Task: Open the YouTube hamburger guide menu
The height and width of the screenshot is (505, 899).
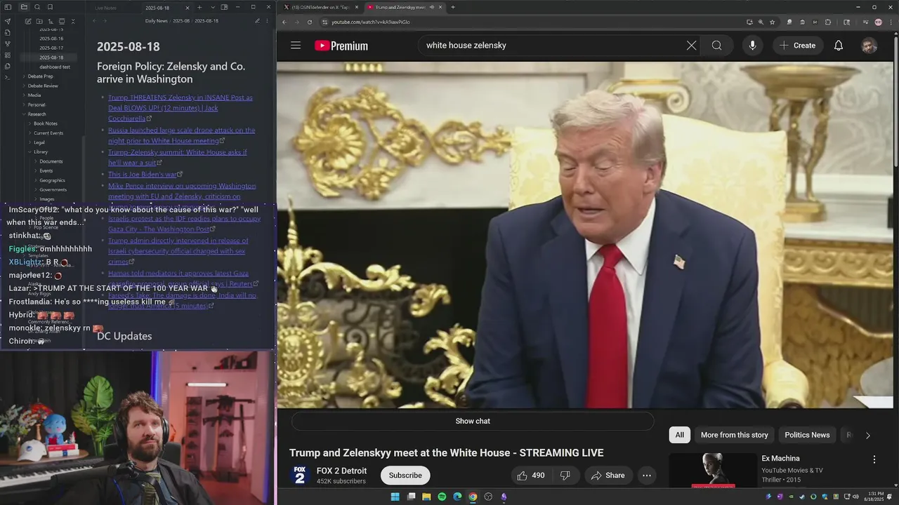Action: pyautogui.click(x=296, y=46)
